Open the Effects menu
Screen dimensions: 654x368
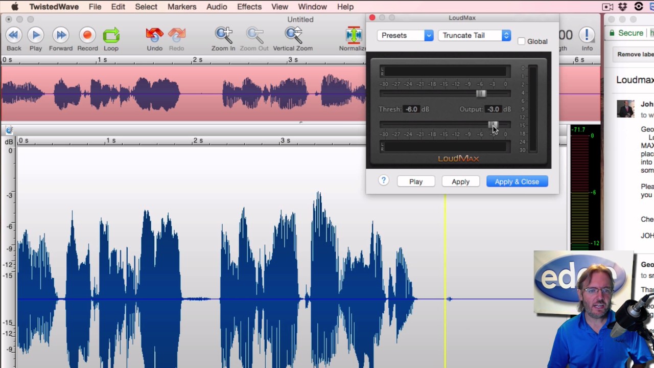pos(249,7)
